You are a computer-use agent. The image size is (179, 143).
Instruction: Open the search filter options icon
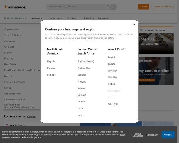point(114,7)
